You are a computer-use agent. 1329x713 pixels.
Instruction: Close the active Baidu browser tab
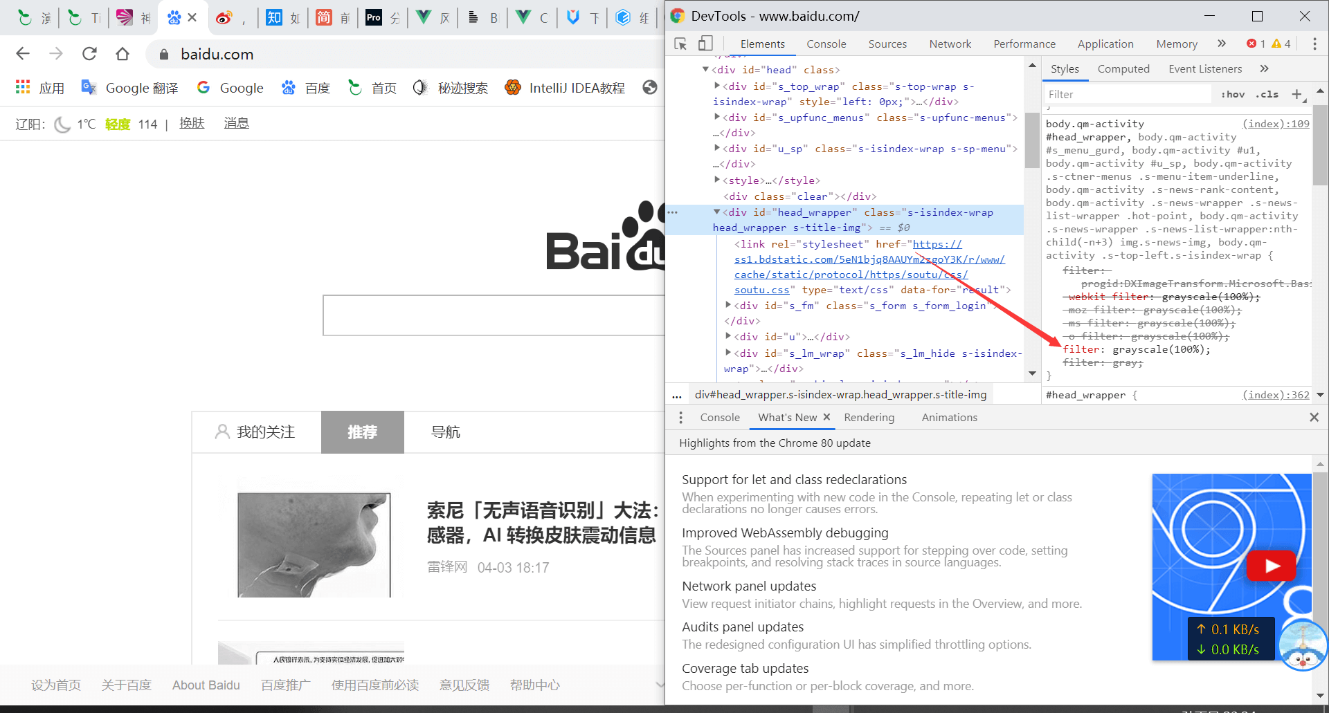192,17
